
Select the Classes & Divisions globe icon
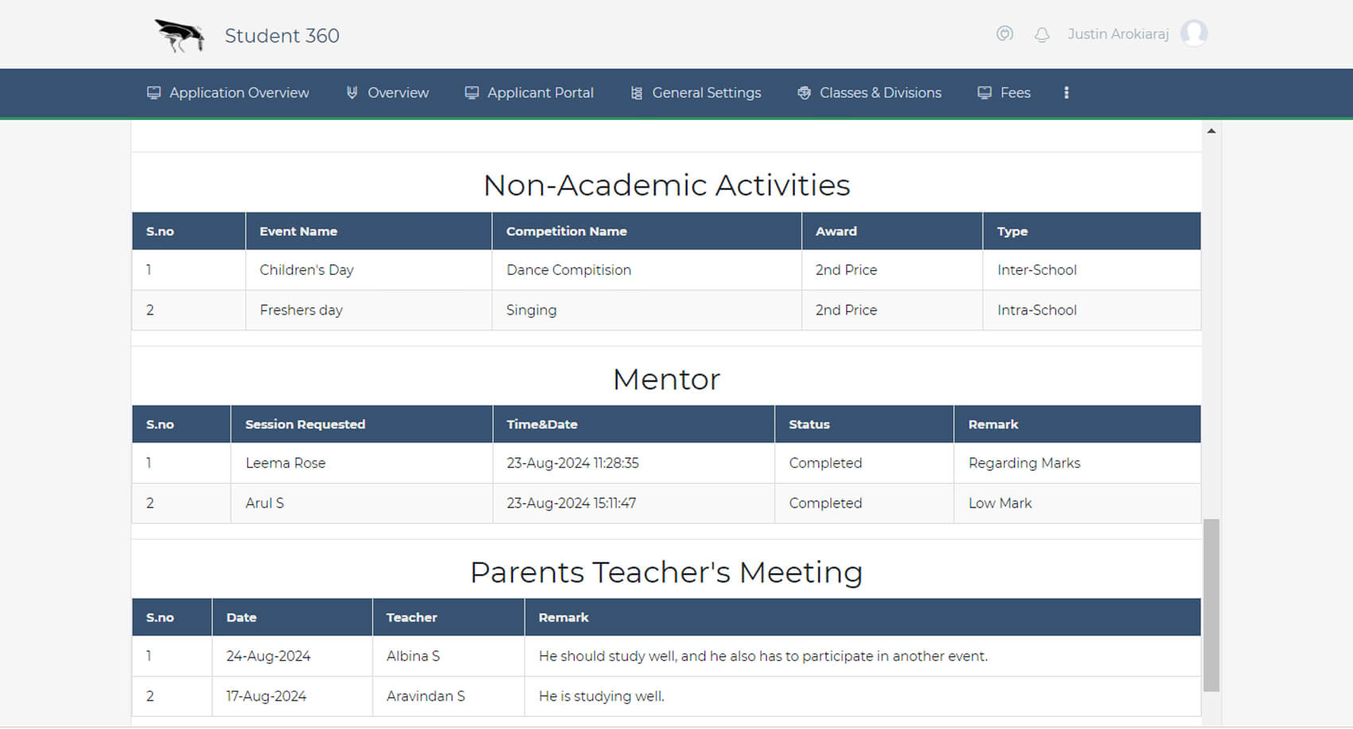coord(803,92)
